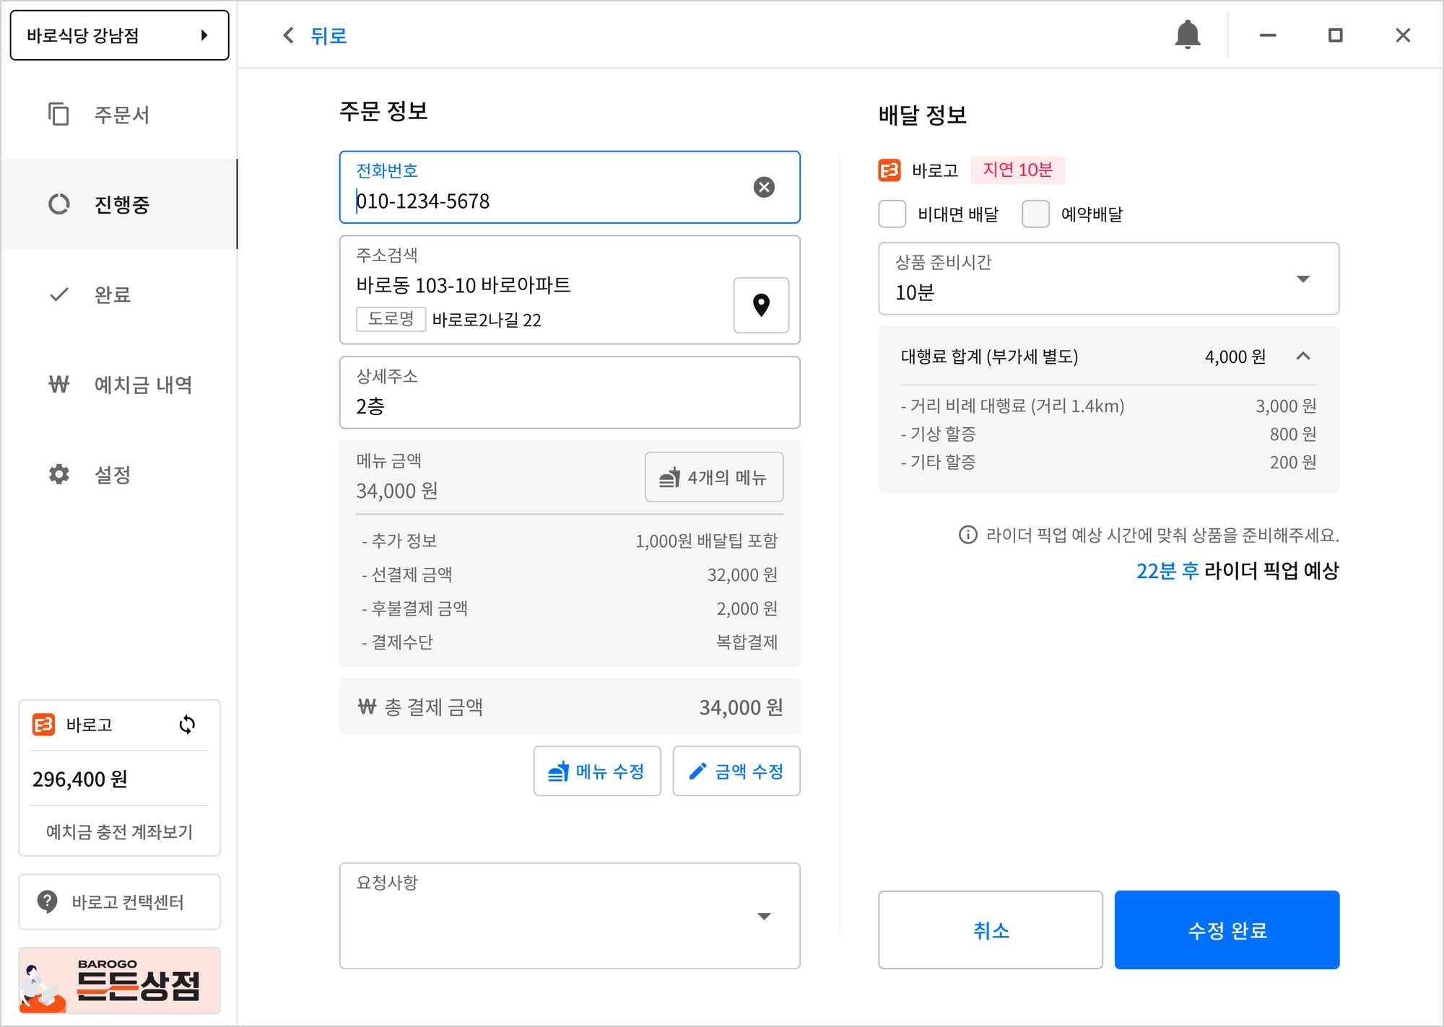Collapse the 대행료 합계 breakdown
The image size is (1444, 1027).
coord(1302,356)
